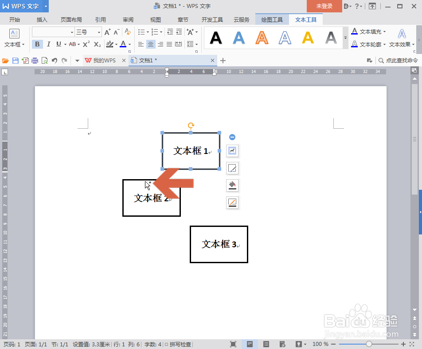Click the right align icon
The width and height of the screenshot is (422, 349).
160,44
